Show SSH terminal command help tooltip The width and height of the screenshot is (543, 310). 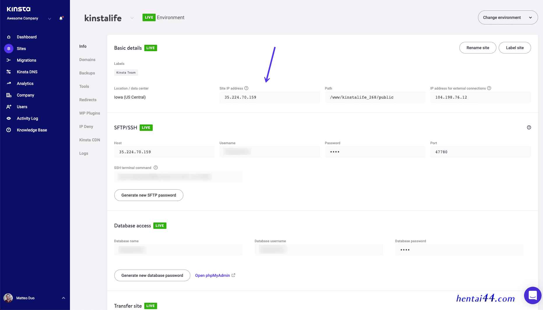coord(156,168)
